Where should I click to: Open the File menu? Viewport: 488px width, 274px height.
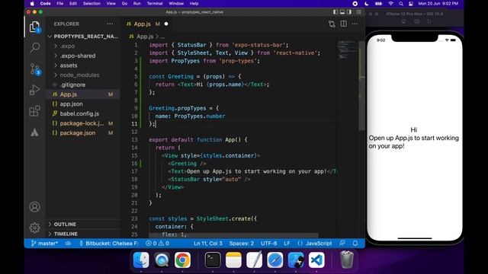click(x=60, y=3)
